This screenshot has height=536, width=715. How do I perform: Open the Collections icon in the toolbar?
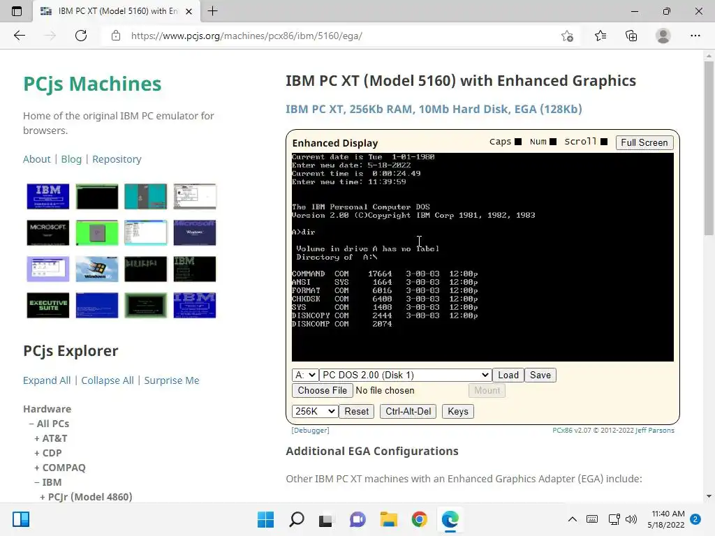point(631,36)
